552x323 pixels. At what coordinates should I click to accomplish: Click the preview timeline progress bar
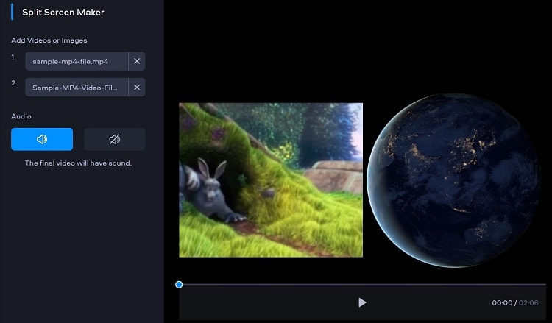363,285
